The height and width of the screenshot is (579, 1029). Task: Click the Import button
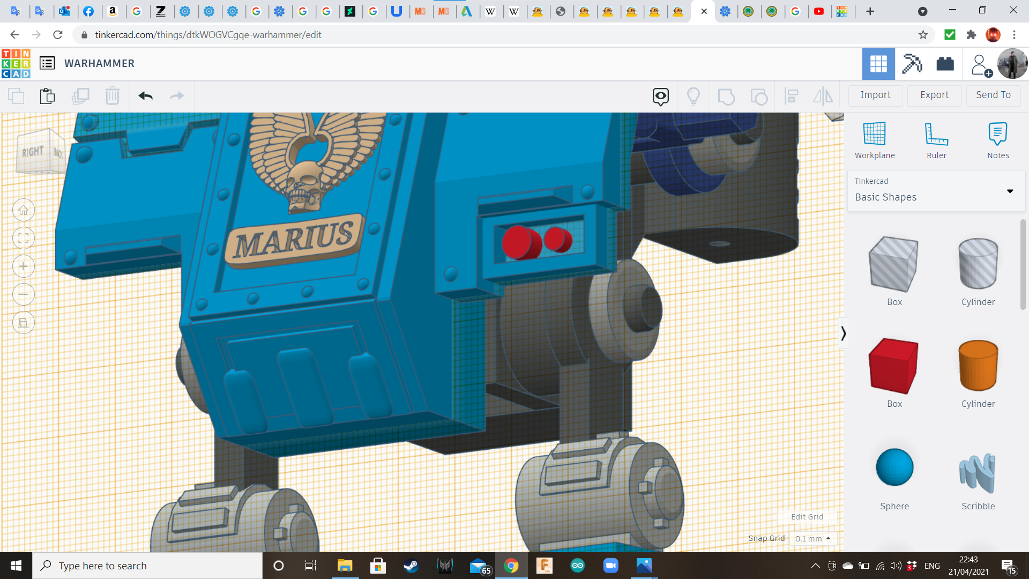(x=875, y=95)
